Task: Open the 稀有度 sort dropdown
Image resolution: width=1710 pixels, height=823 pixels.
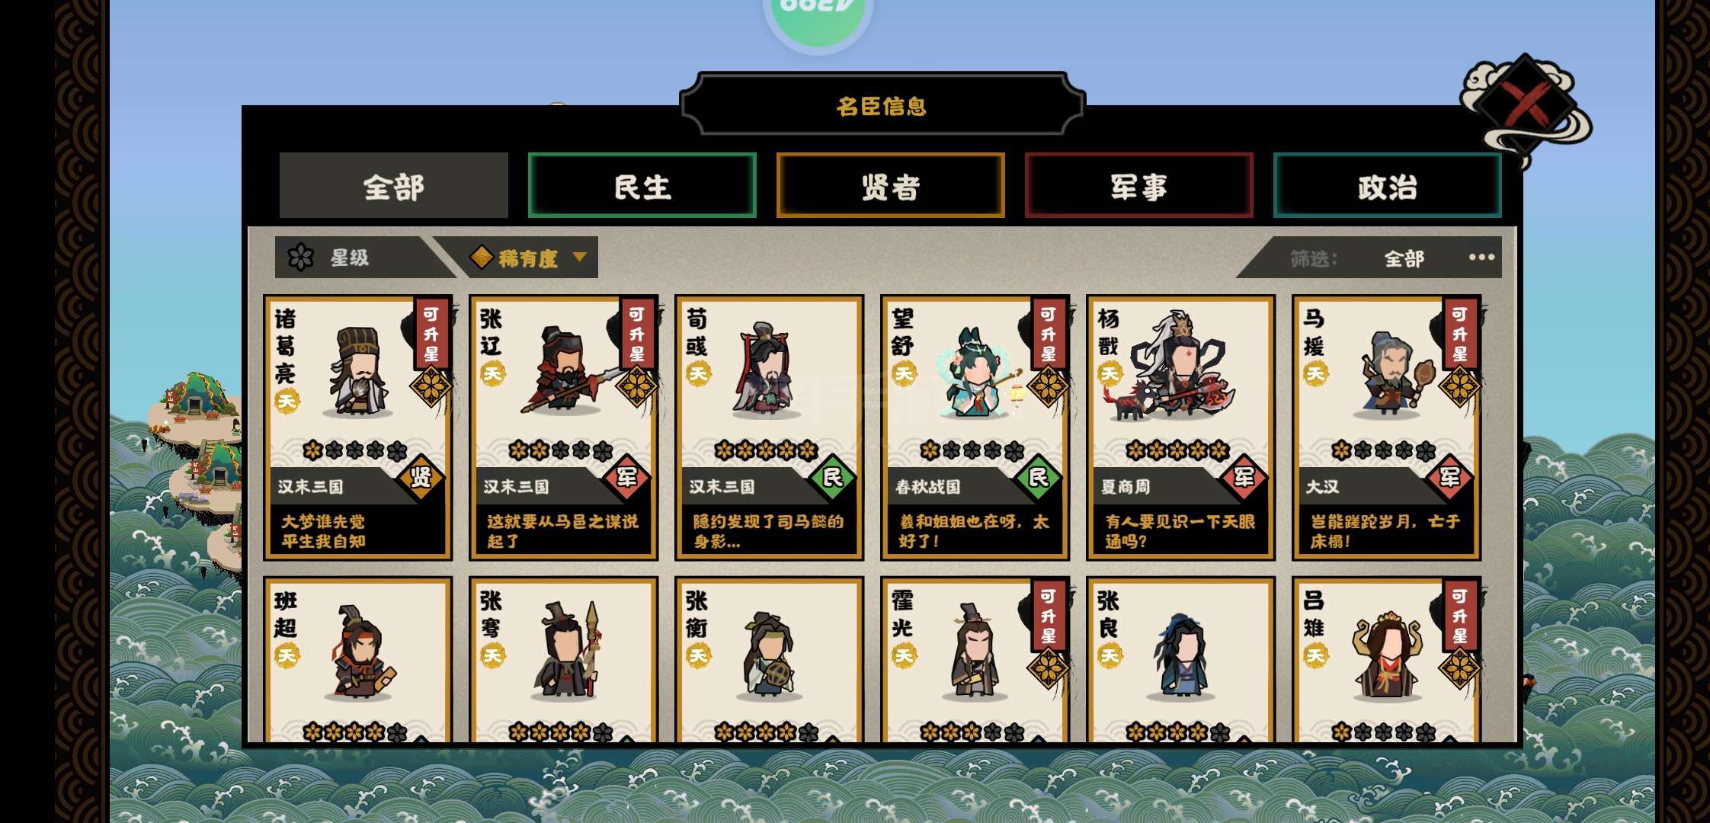Action: coord(529,258)
